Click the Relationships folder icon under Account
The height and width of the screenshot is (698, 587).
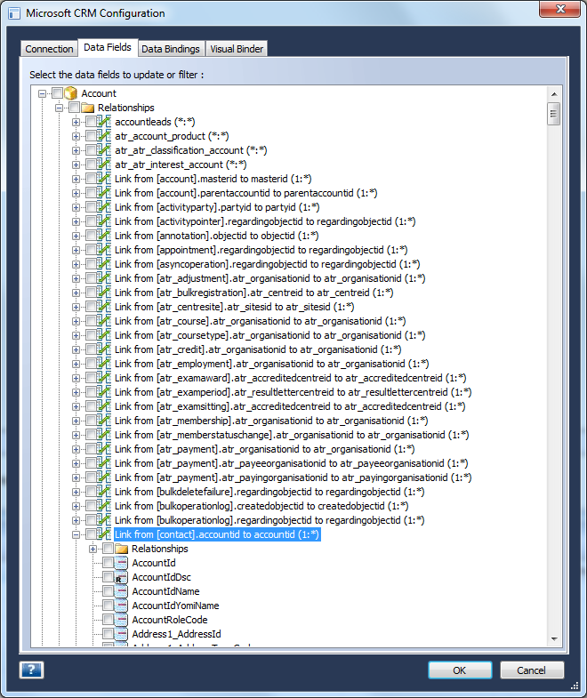pyautogui.click(x=88, y=108)
